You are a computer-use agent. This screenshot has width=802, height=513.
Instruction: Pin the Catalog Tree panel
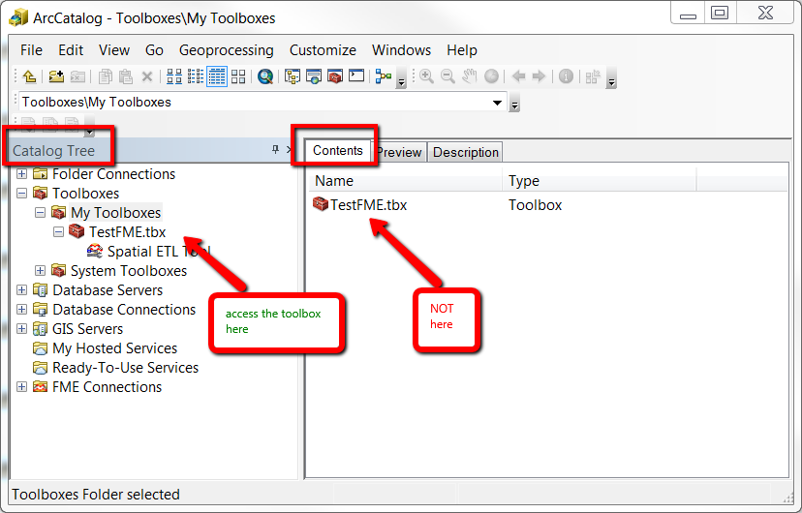click(x=275, y=149)
